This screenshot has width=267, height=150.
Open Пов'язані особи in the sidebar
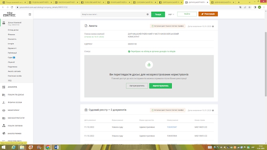(15, 76)
